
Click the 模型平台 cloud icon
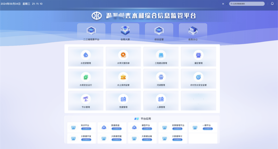click(x=134, y=128)
